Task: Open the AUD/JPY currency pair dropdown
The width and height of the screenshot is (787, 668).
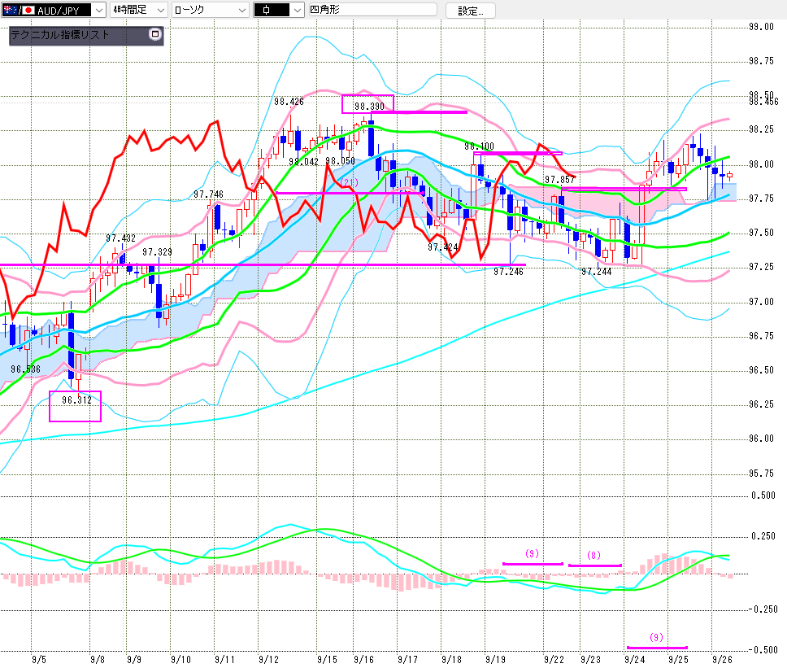Action: pos(98,11)
